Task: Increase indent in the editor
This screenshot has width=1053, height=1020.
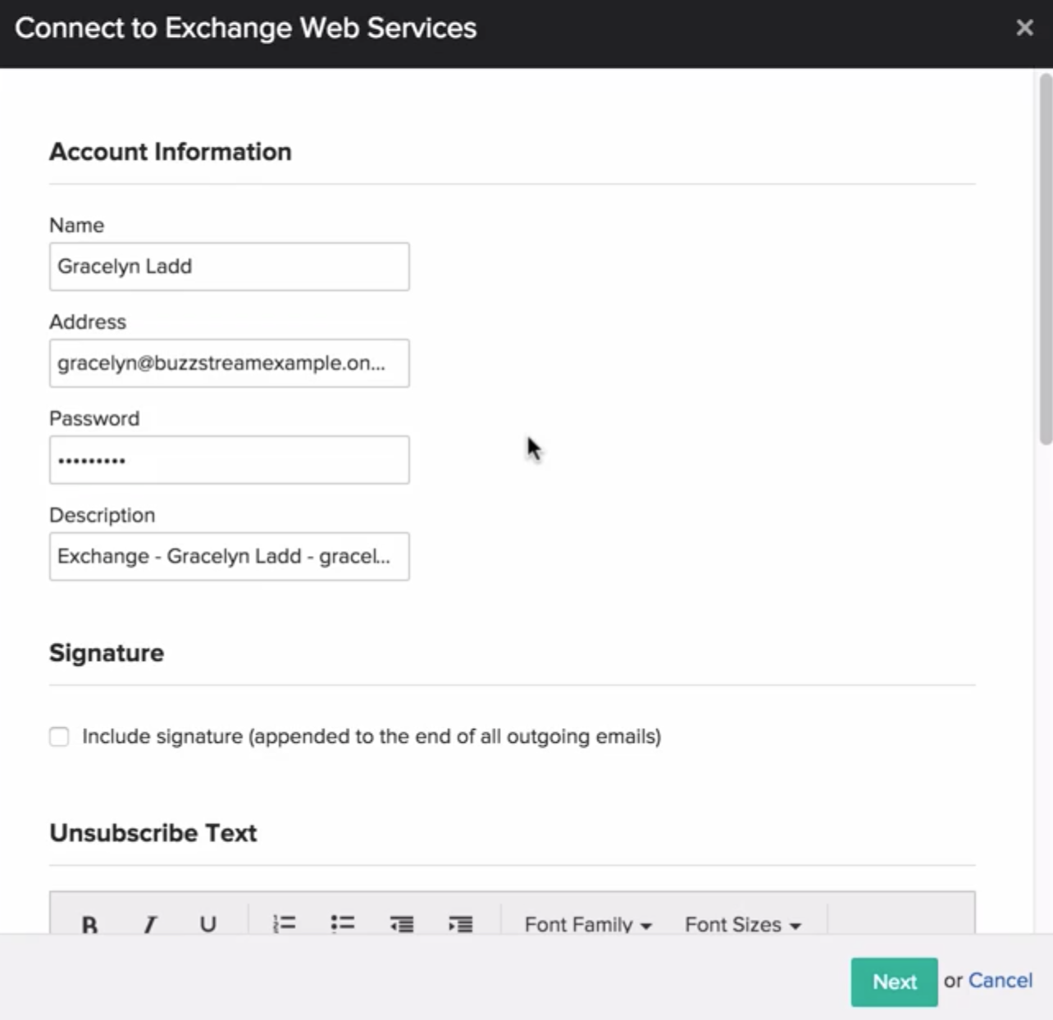Action: (x=461, y=924)
